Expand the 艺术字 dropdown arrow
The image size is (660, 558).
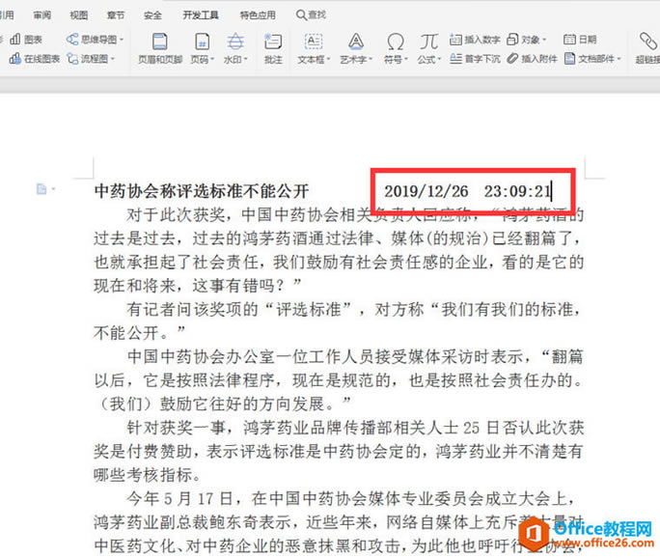click(x=371, y=60)
